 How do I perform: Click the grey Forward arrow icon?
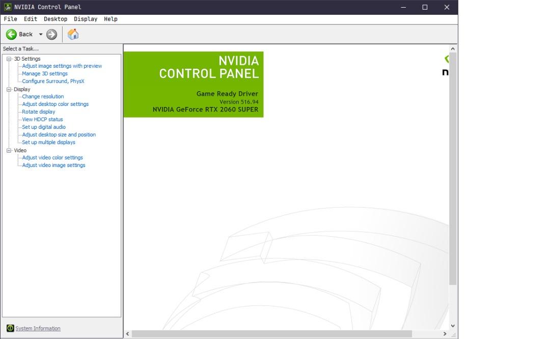(51, 34)
